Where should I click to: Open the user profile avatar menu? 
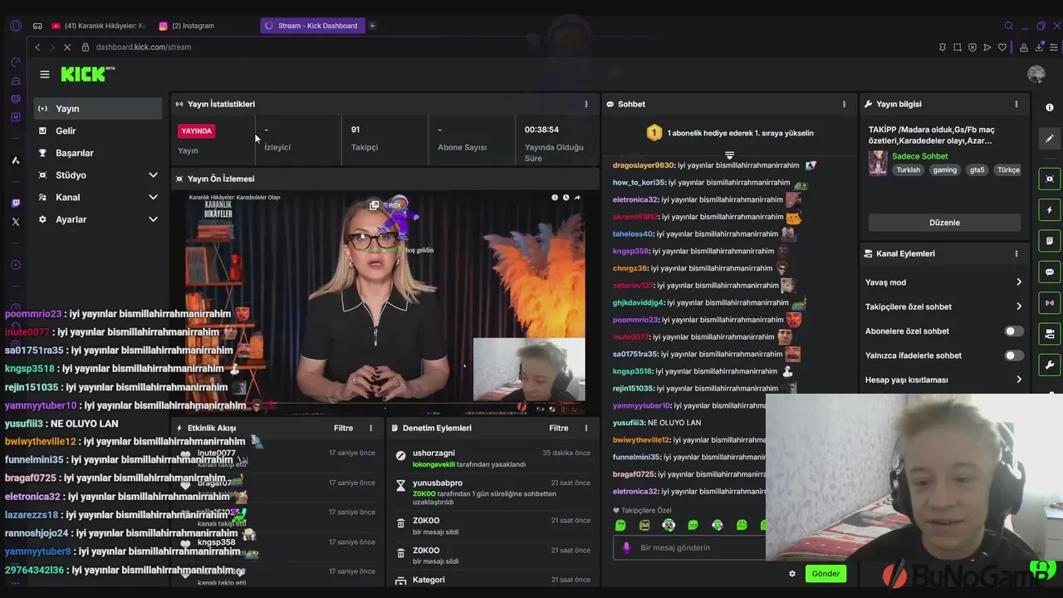pyautogui.click(x=1036, y=74)
